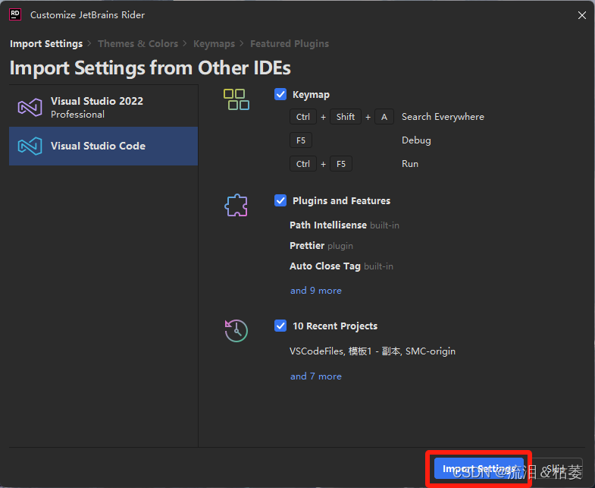Open the Featured Plugins step
The height and width of the screenshot is (488, 595).
coord(290,44)
